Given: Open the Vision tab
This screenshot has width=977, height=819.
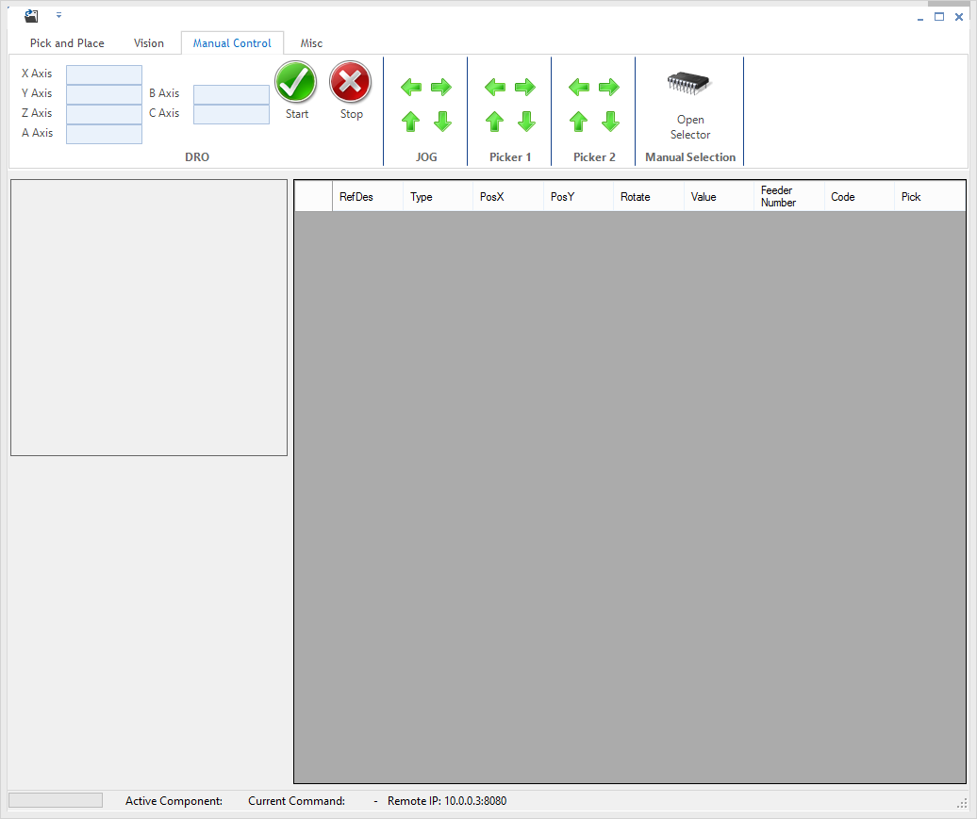Looking at the screenshot, I should click(x=149, y=43).
